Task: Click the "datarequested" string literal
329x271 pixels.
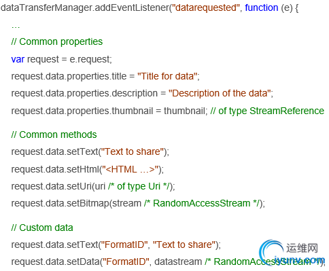Action: coord(206,7)
